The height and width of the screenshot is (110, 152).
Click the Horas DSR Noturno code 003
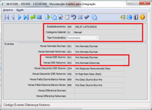click(x=71, y=63)
